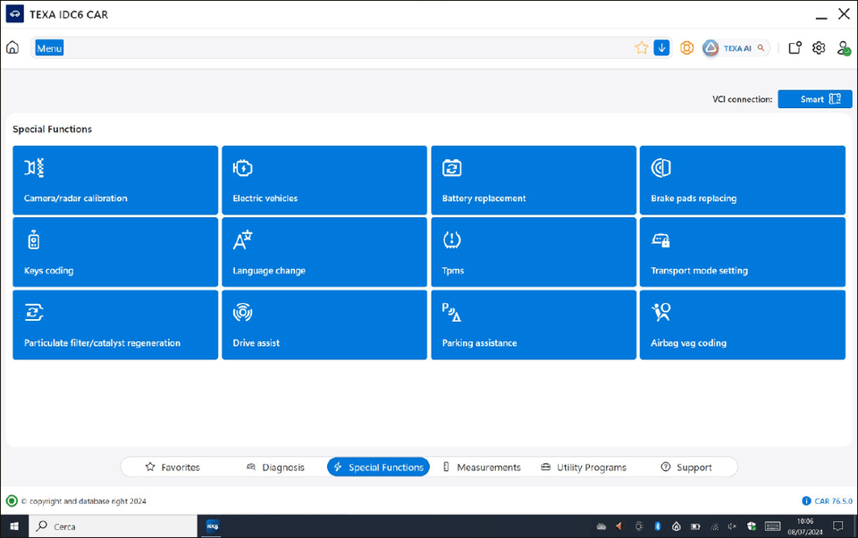
Task: Switch to the Diagnosis tab
Action: coord(275,467)
